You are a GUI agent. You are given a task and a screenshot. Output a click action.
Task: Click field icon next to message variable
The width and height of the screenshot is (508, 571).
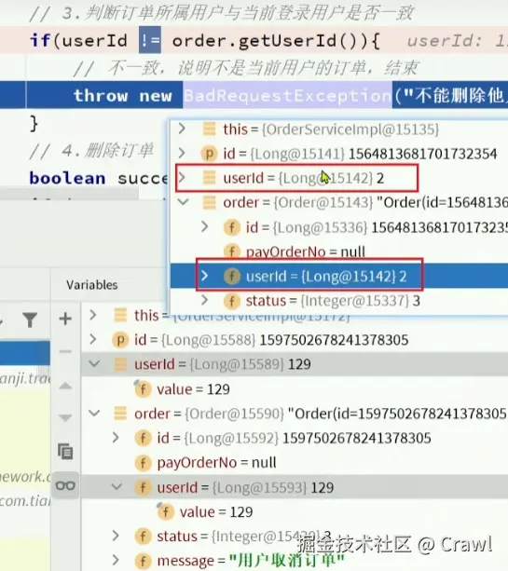coord(143,561)
